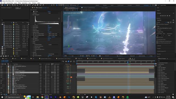Toggle 'Move time to preview time' checkbox
Image resolution: width=176 pixels, height=99 pixels.
pyautogui.click(x=157, y=43)
